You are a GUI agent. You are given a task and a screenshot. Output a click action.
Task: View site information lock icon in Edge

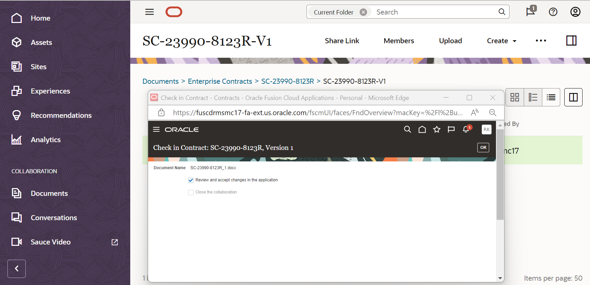pyautogui.click(x=161, y=112)
